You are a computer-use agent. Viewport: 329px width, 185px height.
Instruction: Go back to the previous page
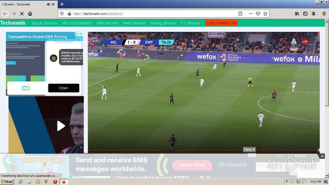5,14
